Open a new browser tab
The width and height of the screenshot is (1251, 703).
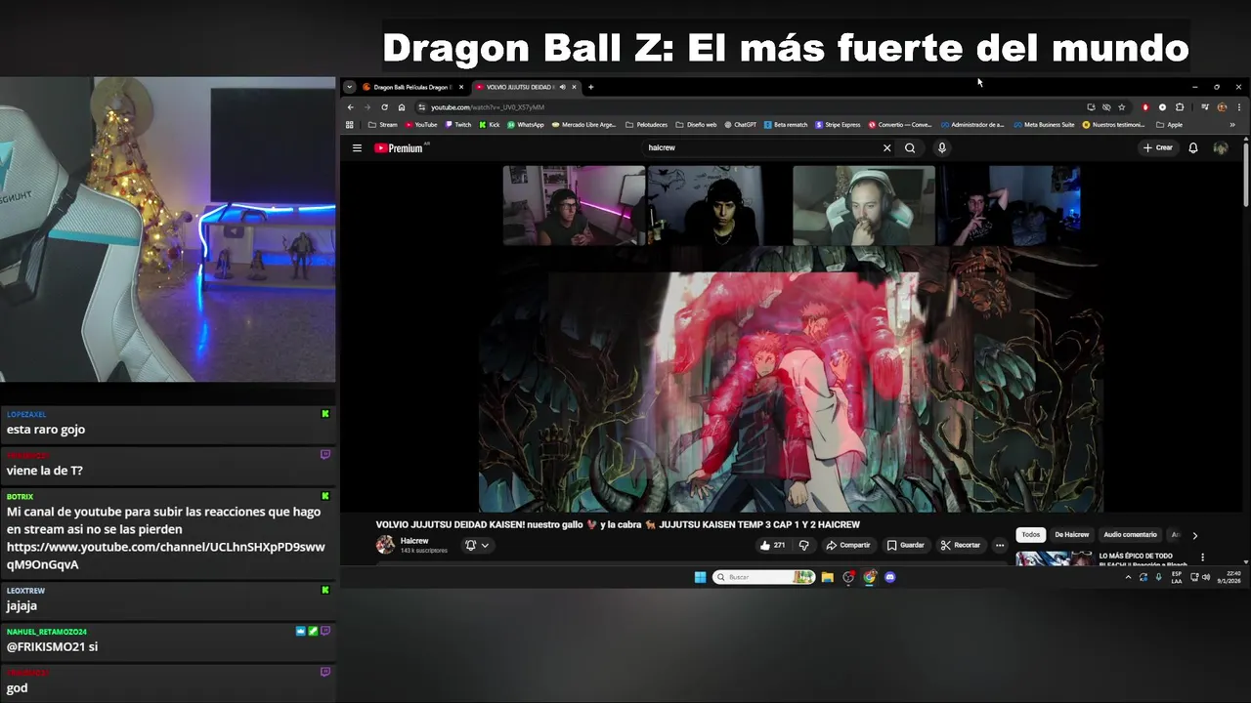590,87
